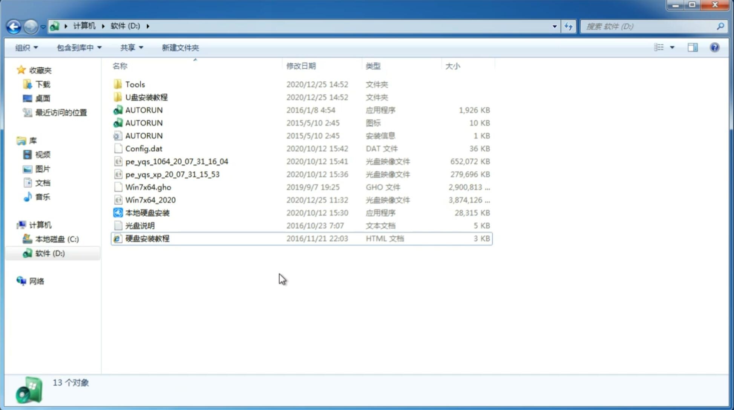Open the U盘安装教程 folder
The width and height of the screenshot is (734, 410).
(x=146, y=97)
